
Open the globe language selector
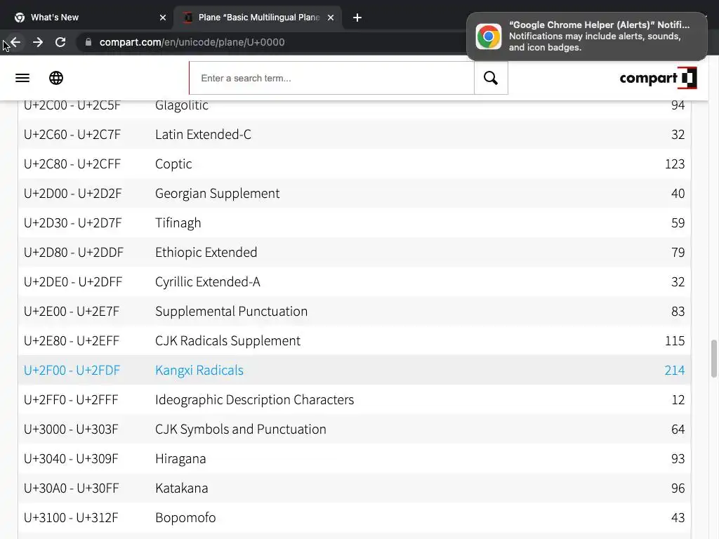[x=56, y=78]
